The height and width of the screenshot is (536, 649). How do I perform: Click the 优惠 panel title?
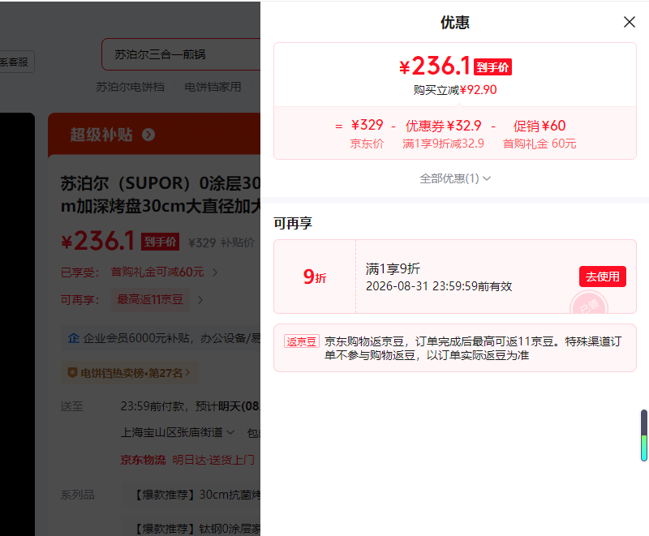(455, 23)
